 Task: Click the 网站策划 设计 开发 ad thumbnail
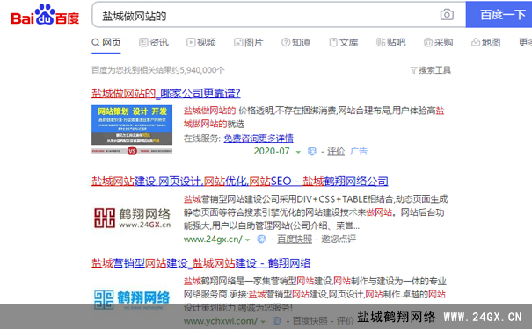point(132,130)
